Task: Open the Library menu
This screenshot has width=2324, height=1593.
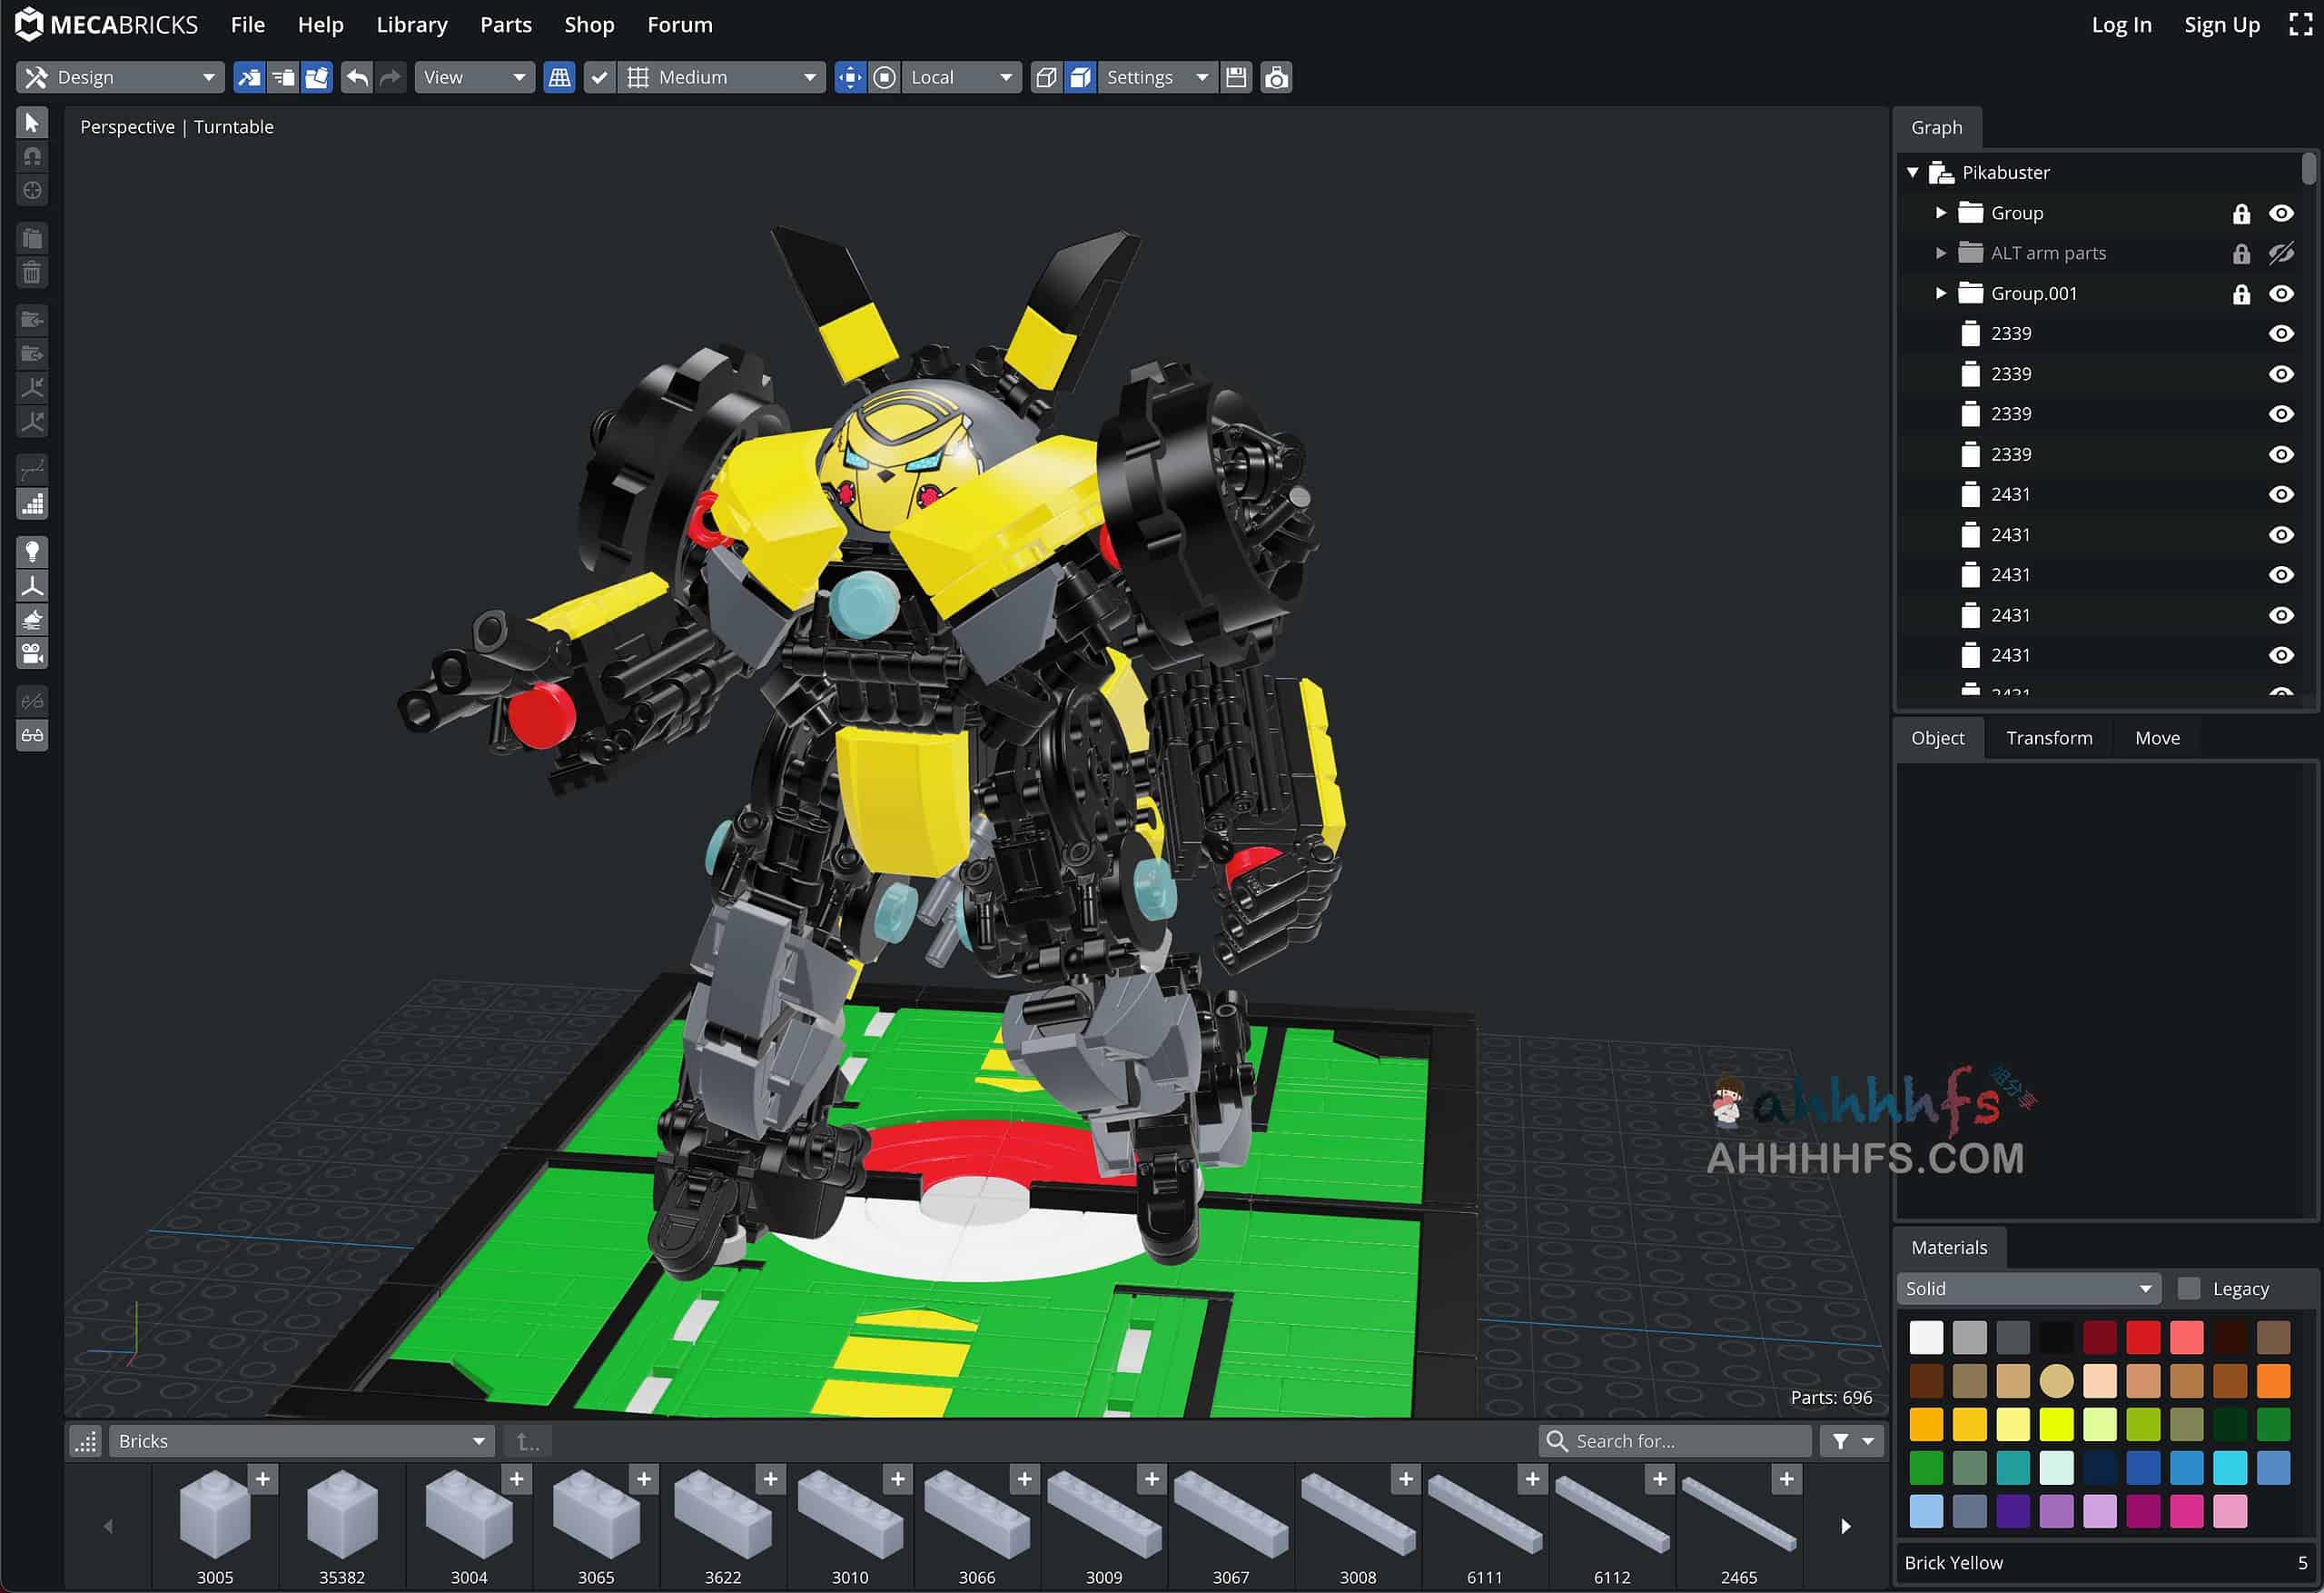Action: coord(412,24)
